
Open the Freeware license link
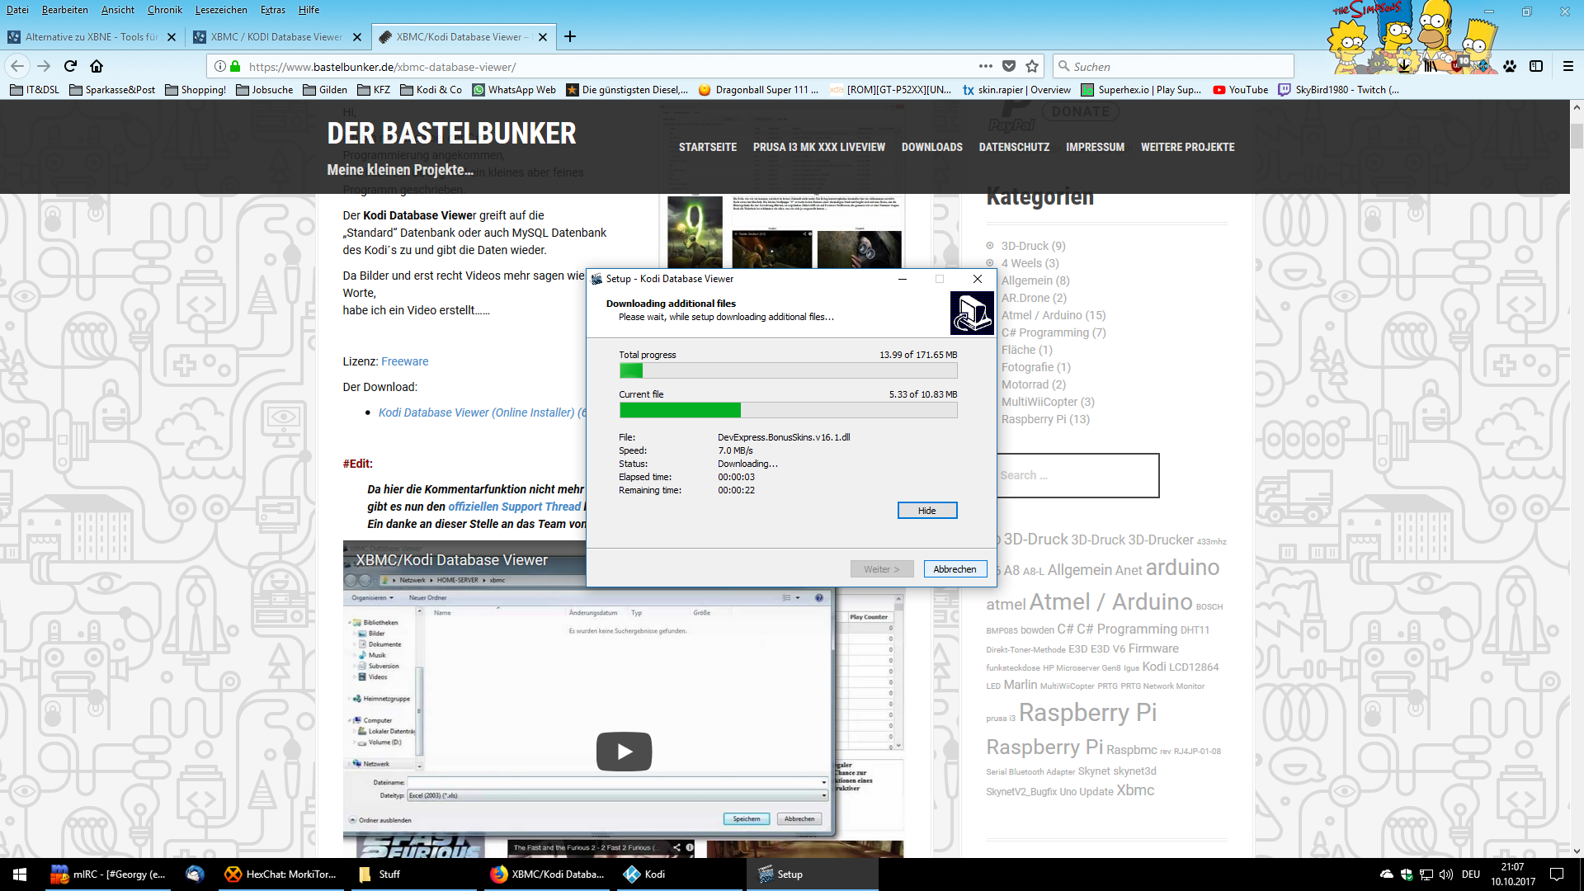[x=404, y=361]
